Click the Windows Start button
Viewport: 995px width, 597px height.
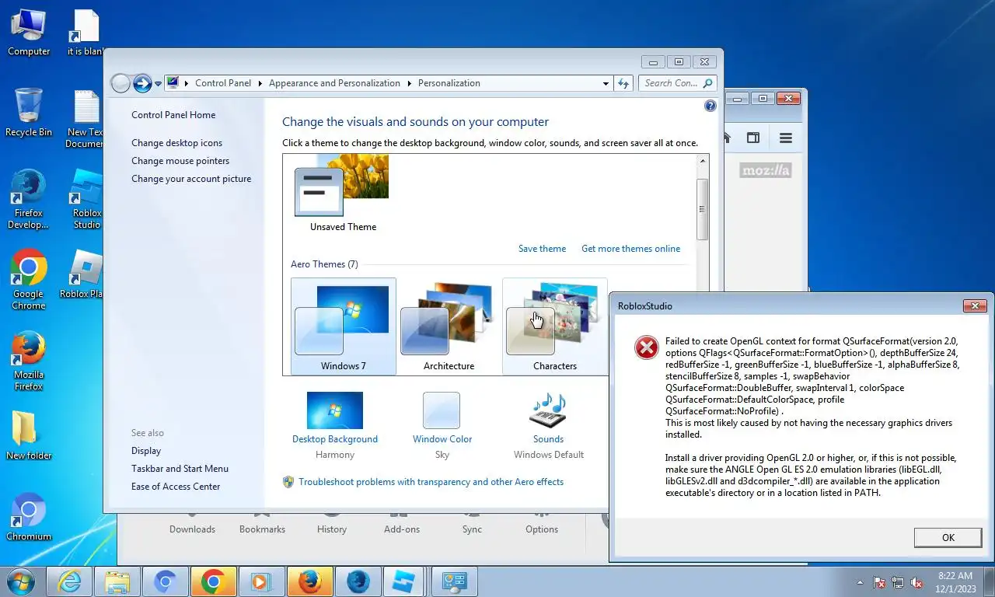(21, 581)
